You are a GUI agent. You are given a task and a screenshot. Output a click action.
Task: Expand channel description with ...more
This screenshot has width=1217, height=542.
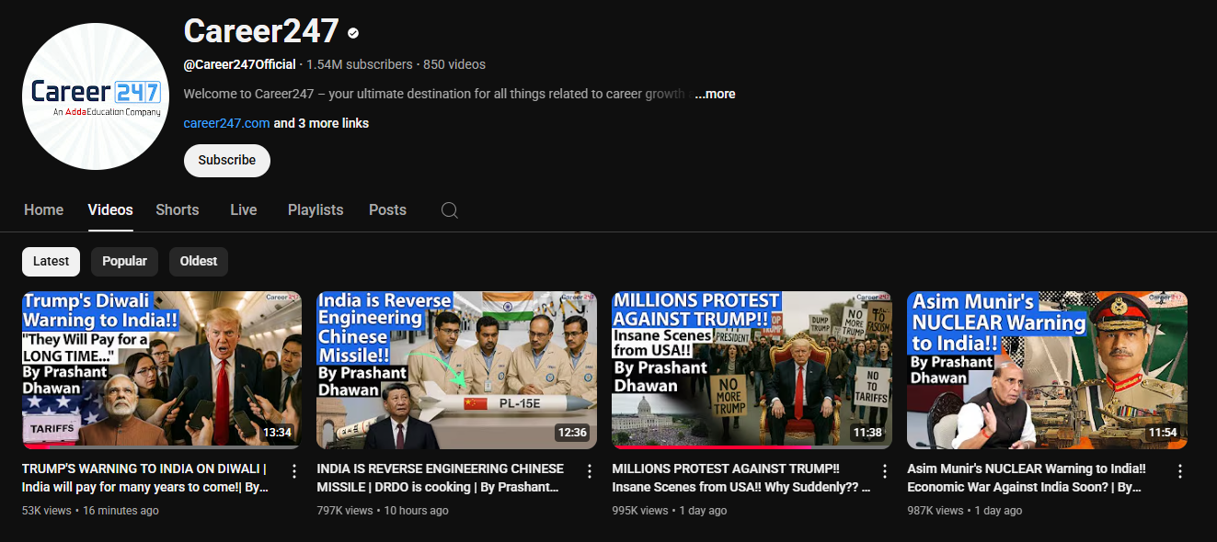[715, 94]
